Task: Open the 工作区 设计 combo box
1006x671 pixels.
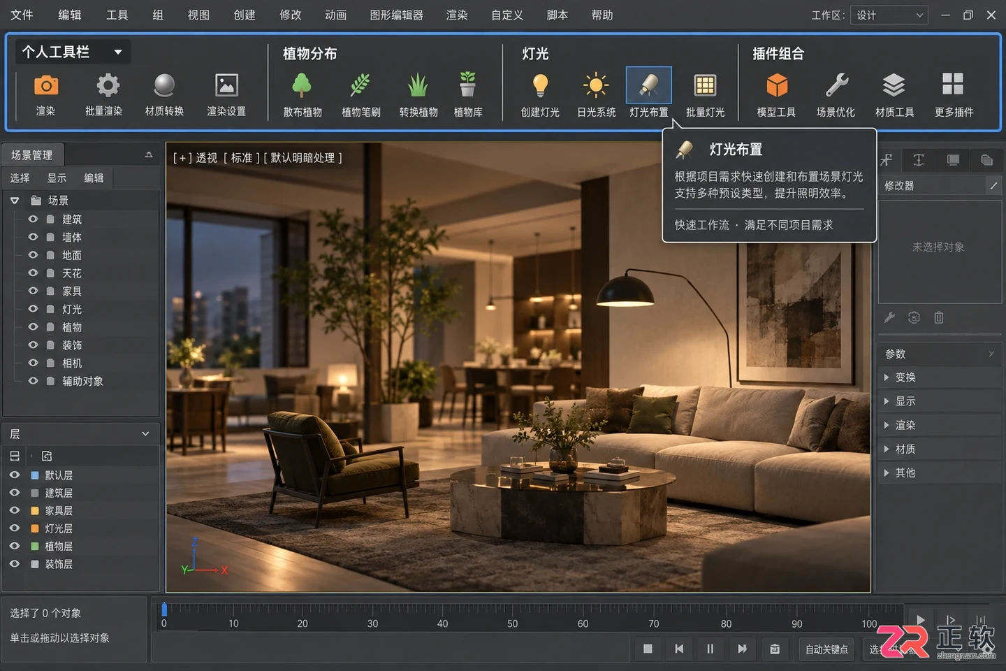Action: (889, 15)
